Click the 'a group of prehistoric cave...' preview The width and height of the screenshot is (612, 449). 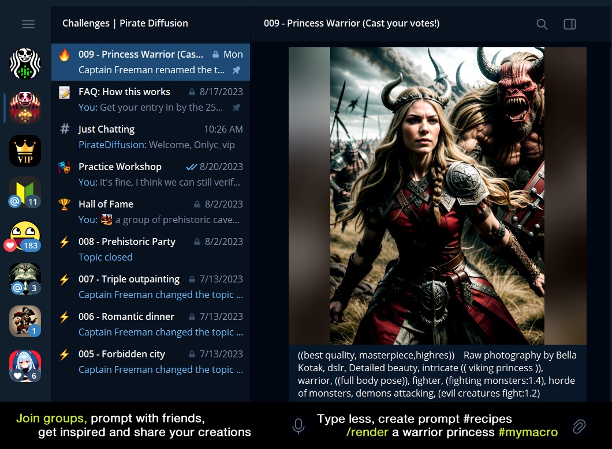[178, 220]
